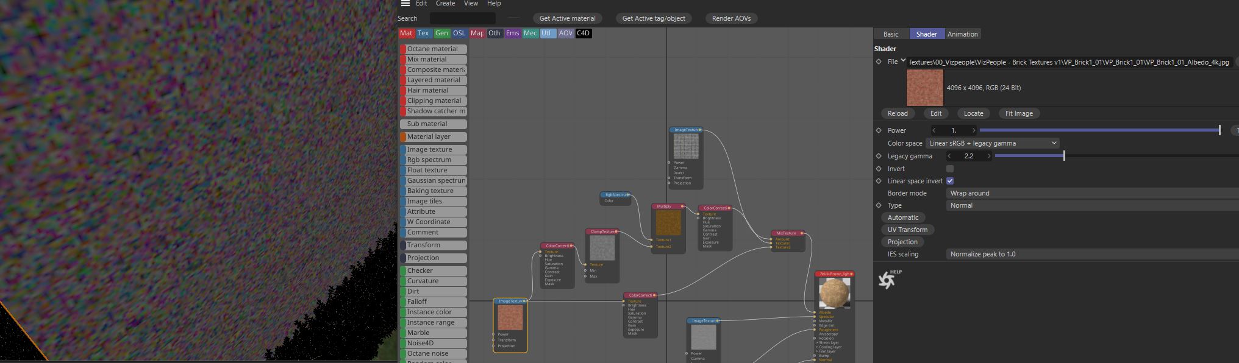Adjust the Legacy gamma slider

[x=1116, y=156]
